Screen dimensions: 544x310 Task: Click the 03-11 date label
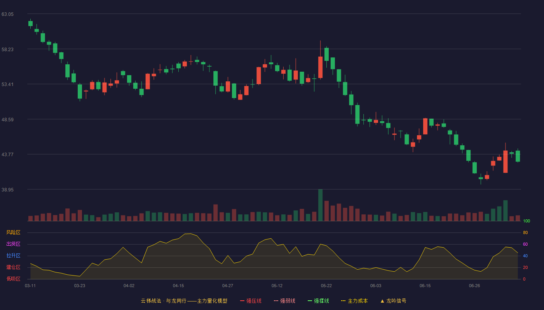click(x=30, y=286)
